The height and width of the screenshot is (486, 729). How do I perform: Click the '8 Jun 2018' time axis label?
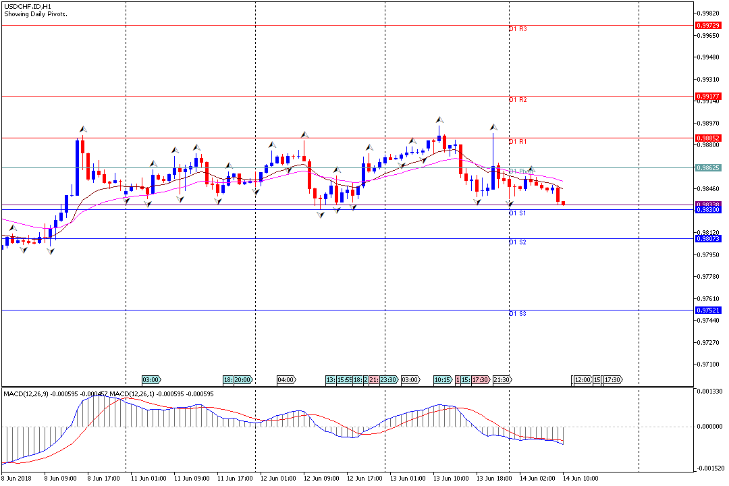pyautogui.click(x=16, y=478)
